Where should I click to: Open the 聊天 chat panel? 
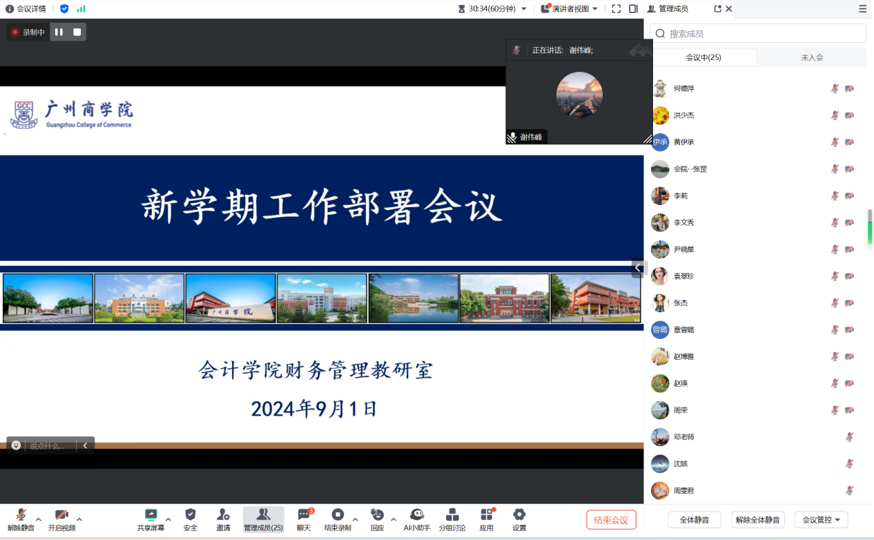(x=302, y=519)
